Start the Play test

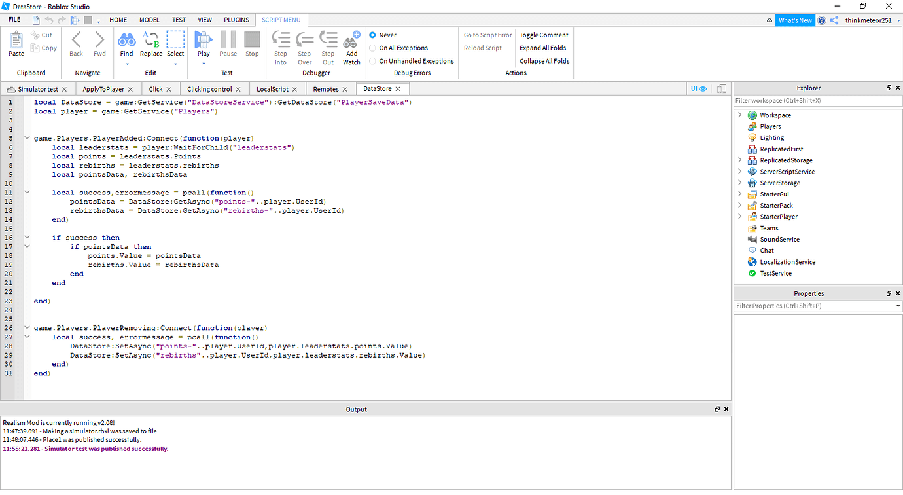(204, 40)
